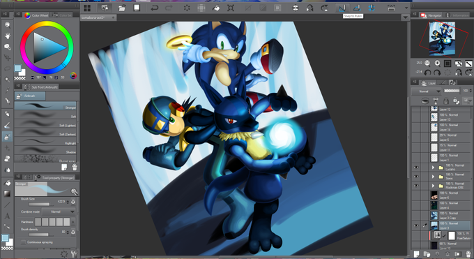Select the Soft (Lighten) sub tool

point(45,124)
